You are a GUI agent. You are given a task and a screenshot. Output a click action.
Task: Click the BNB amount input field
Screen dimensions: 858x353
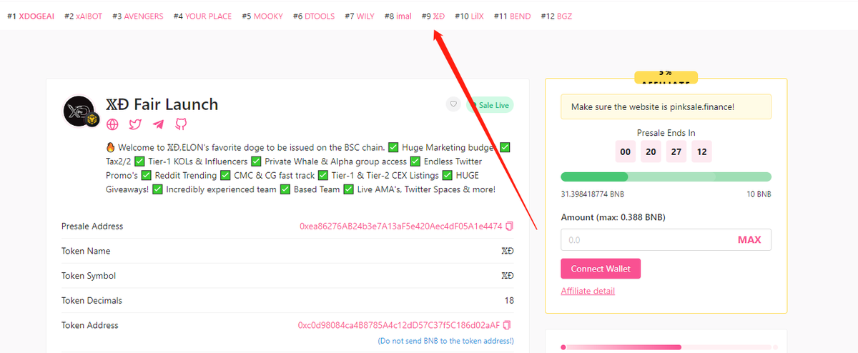tap(666, 240)
